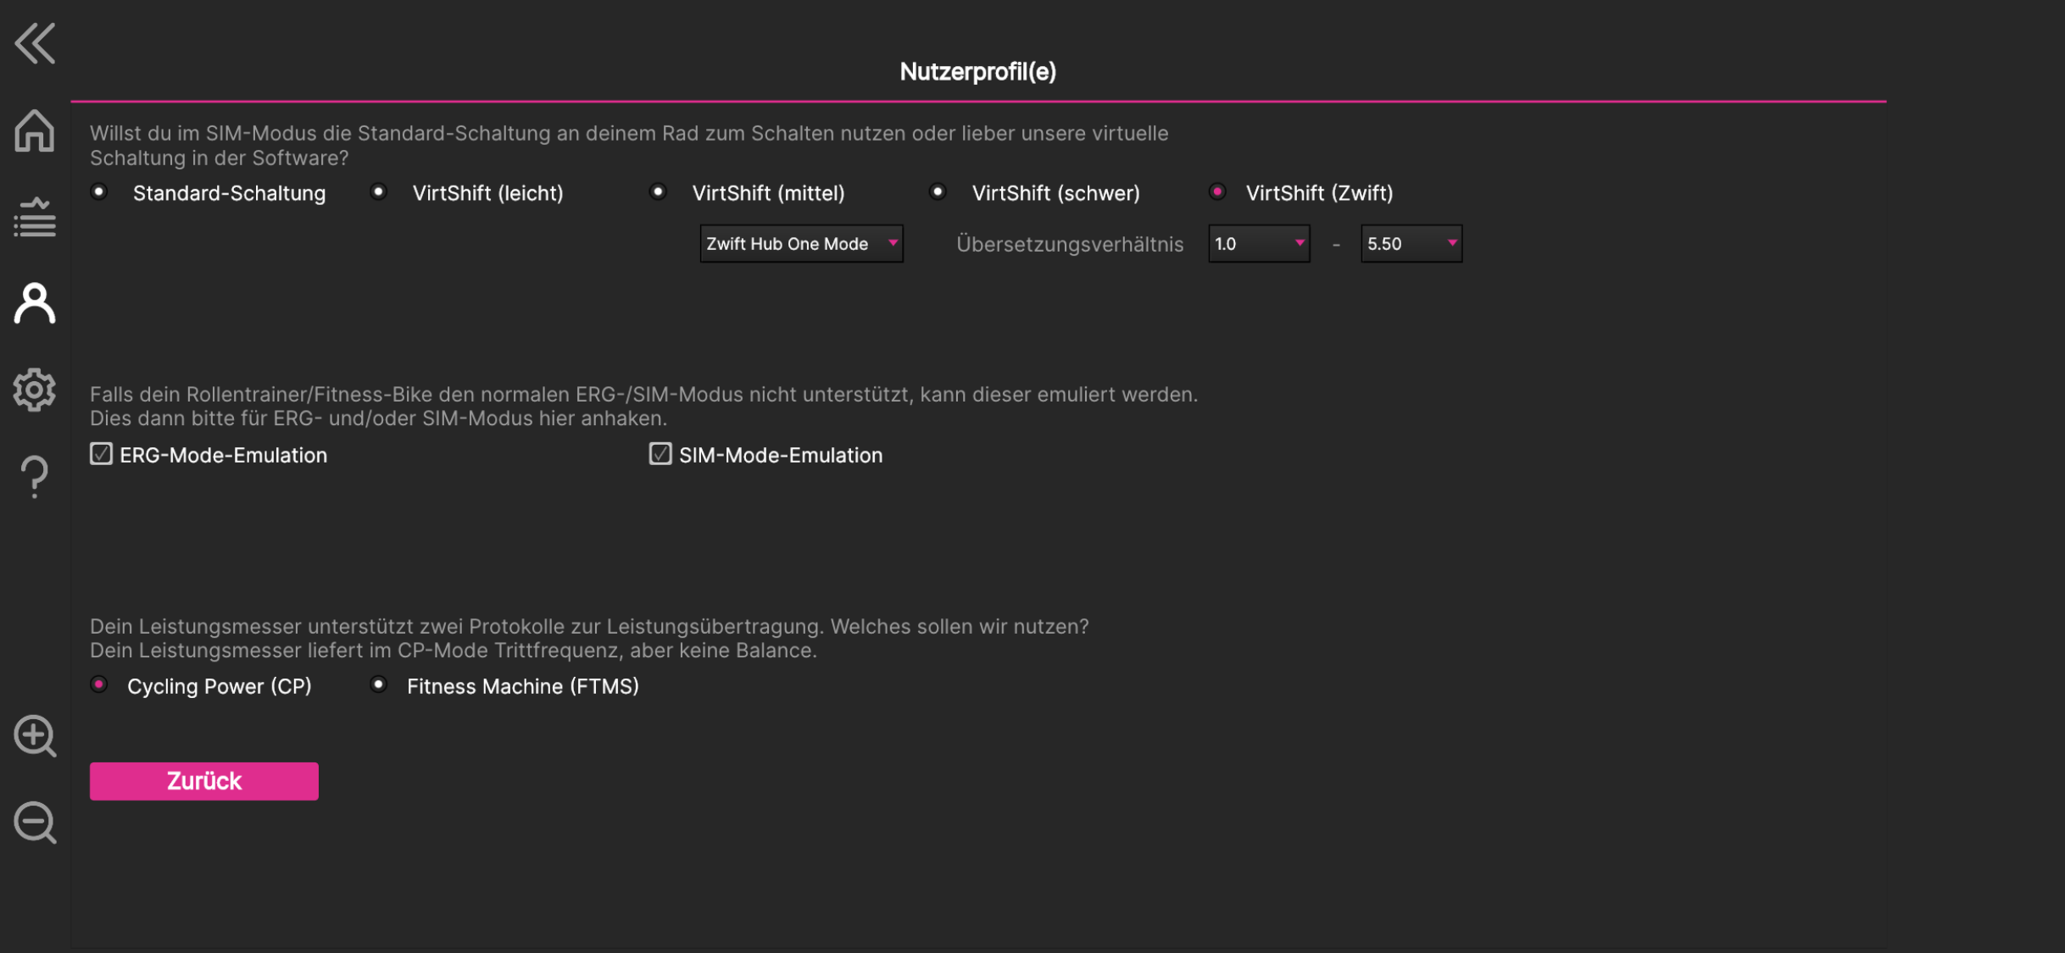The image size is (2065, 953).
Task: Expand the maximum gear ratio 5.50 dropdown
Action: coord(1411,244)
